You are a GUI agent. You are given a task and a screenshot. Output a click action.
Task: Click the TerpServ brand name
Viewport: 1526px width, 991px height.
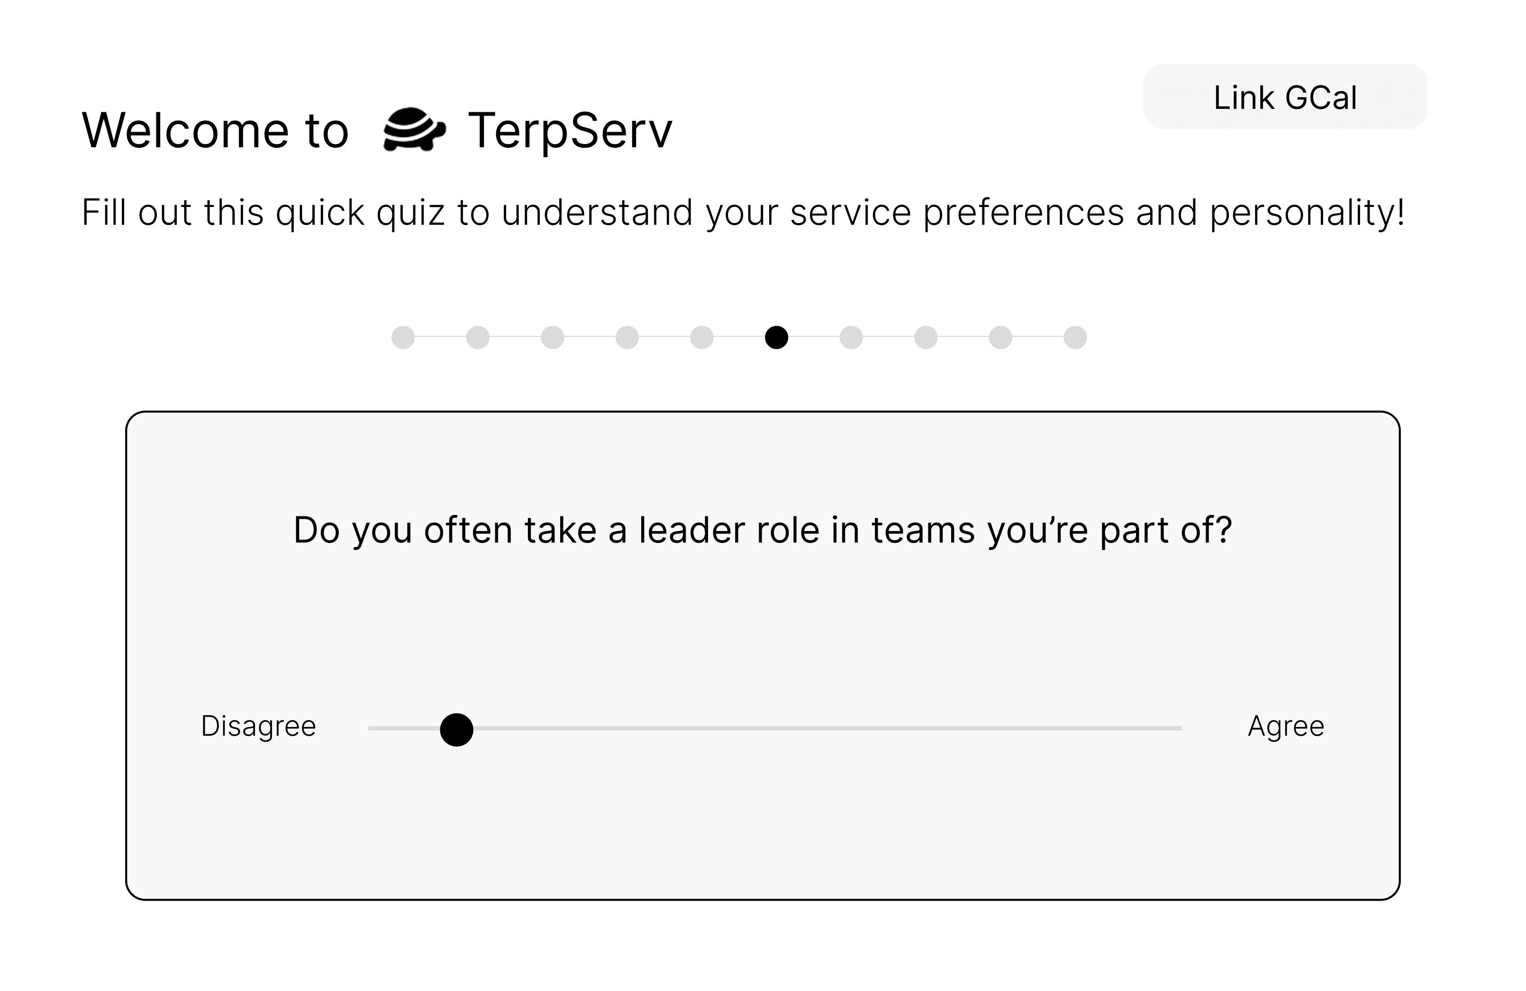[570, 131]
